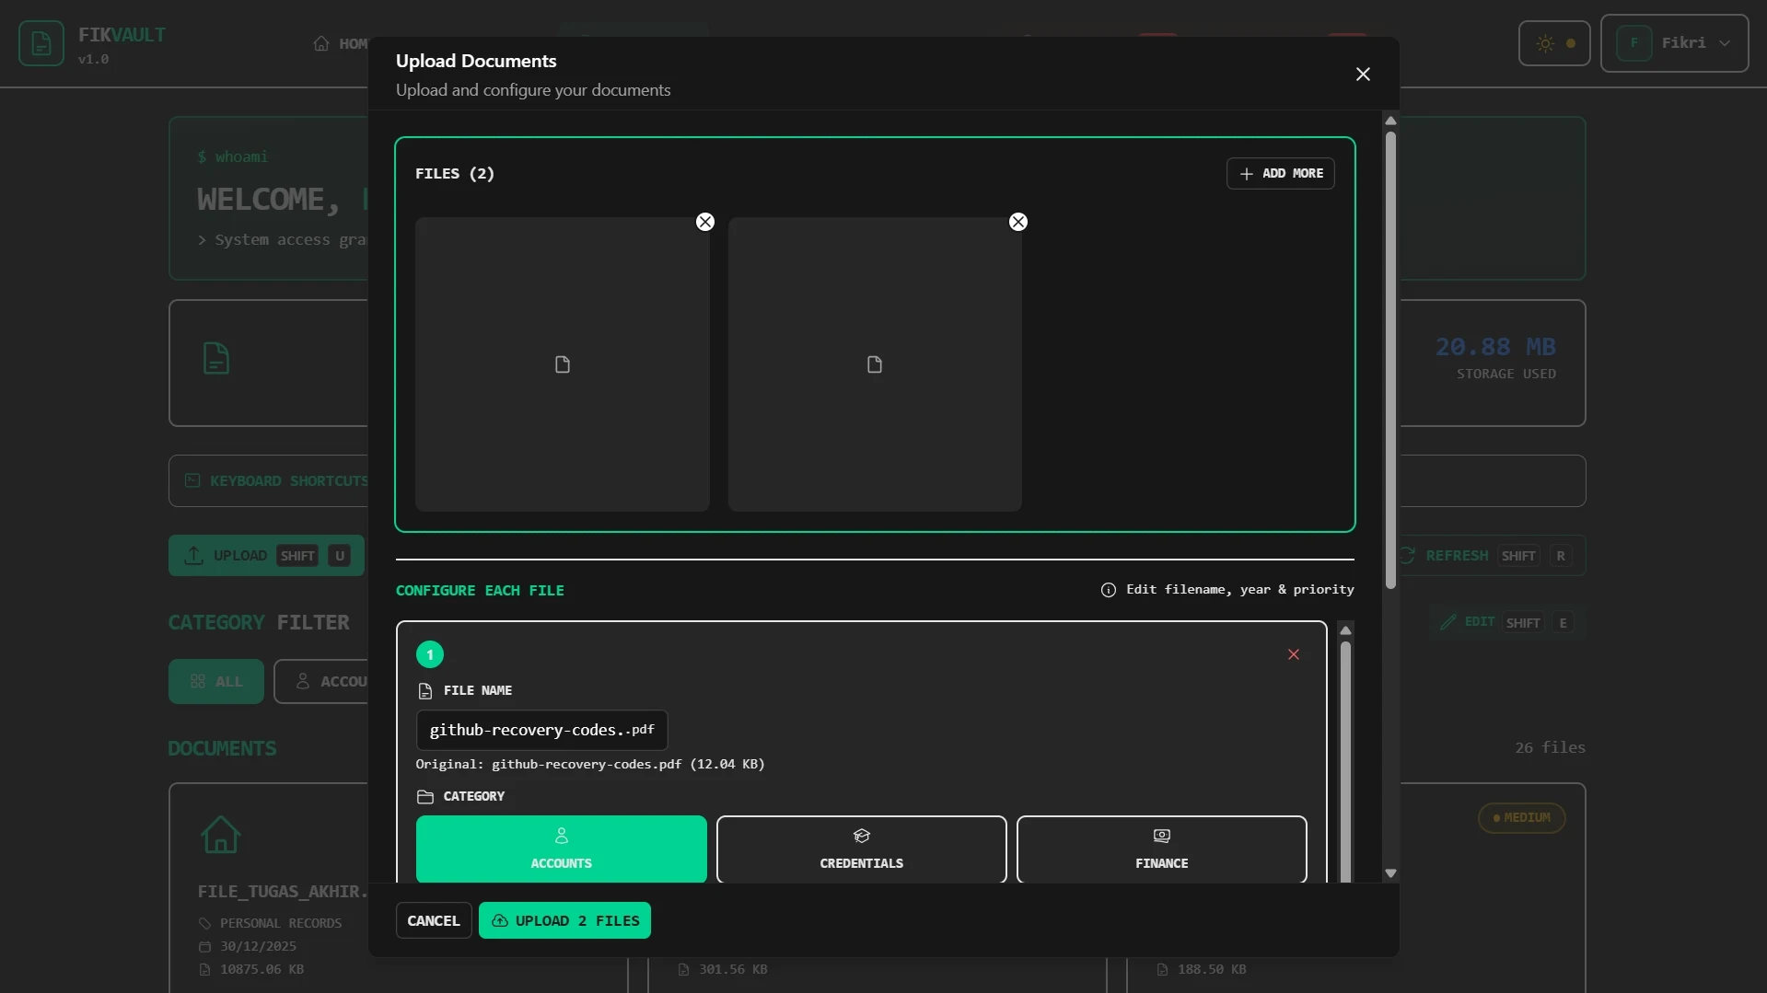This screenshot has height=993, width=1767.
Task: Choose the Accounts category
Action: click(x=562, y=849)
